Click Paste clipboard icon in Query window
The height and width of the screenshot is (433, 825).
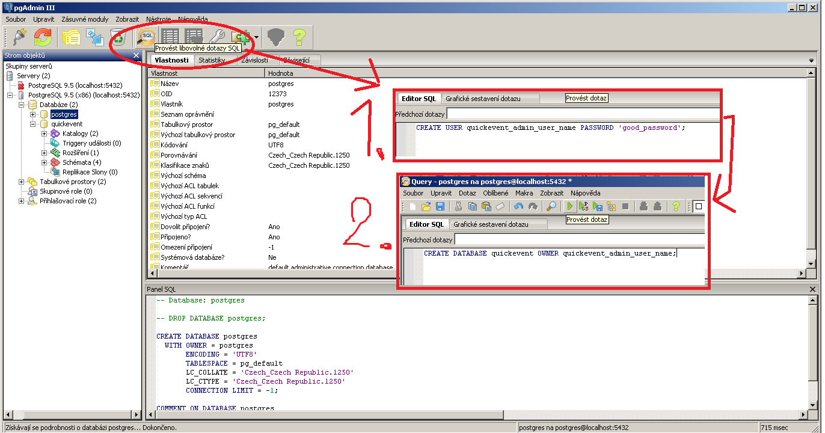(x=486, y=206)
